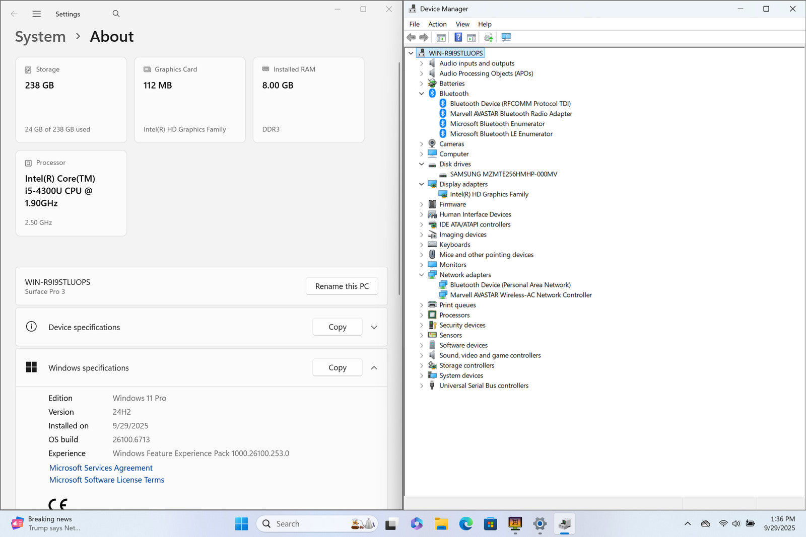Click Scan for hardware changes toolbar icon
806x537 pixels.
coord(506,37)
